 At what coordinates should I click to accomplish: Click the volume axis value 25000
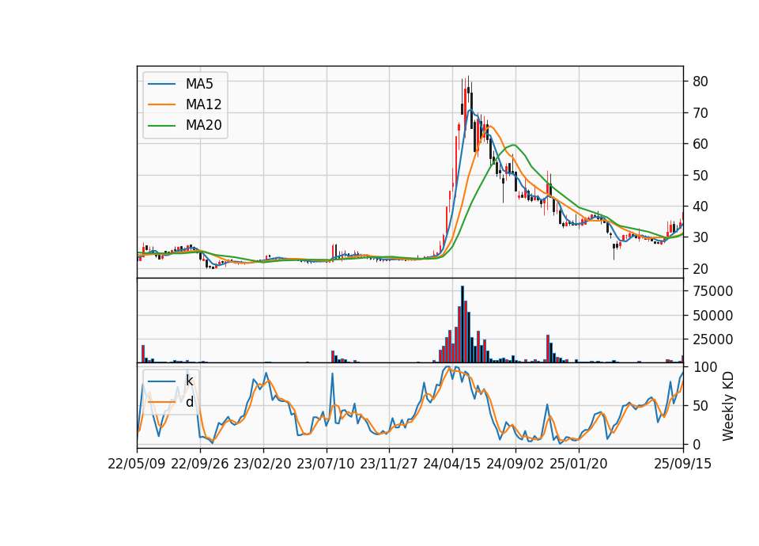[712, 339]
